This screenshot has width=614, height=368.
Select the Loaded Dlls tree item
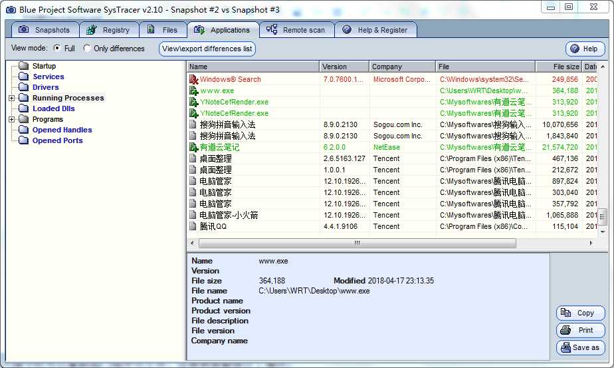pyautogui.click(x=54, y=108)
